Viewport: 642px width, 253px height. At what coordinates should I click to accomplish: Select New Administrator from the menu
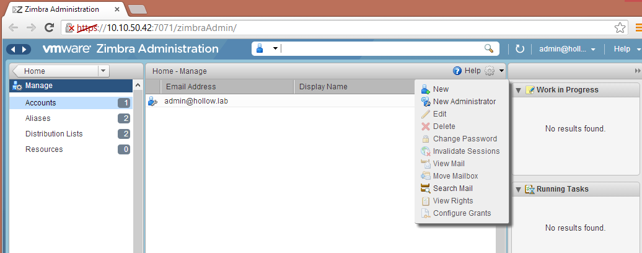pos(464,102)
